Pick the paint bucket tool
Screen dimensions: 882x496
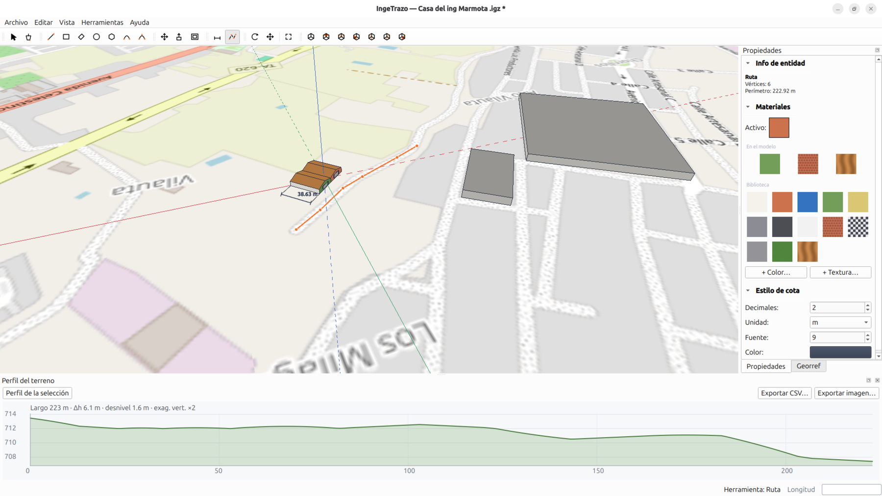pyautogui.click(x=28, y=37)
